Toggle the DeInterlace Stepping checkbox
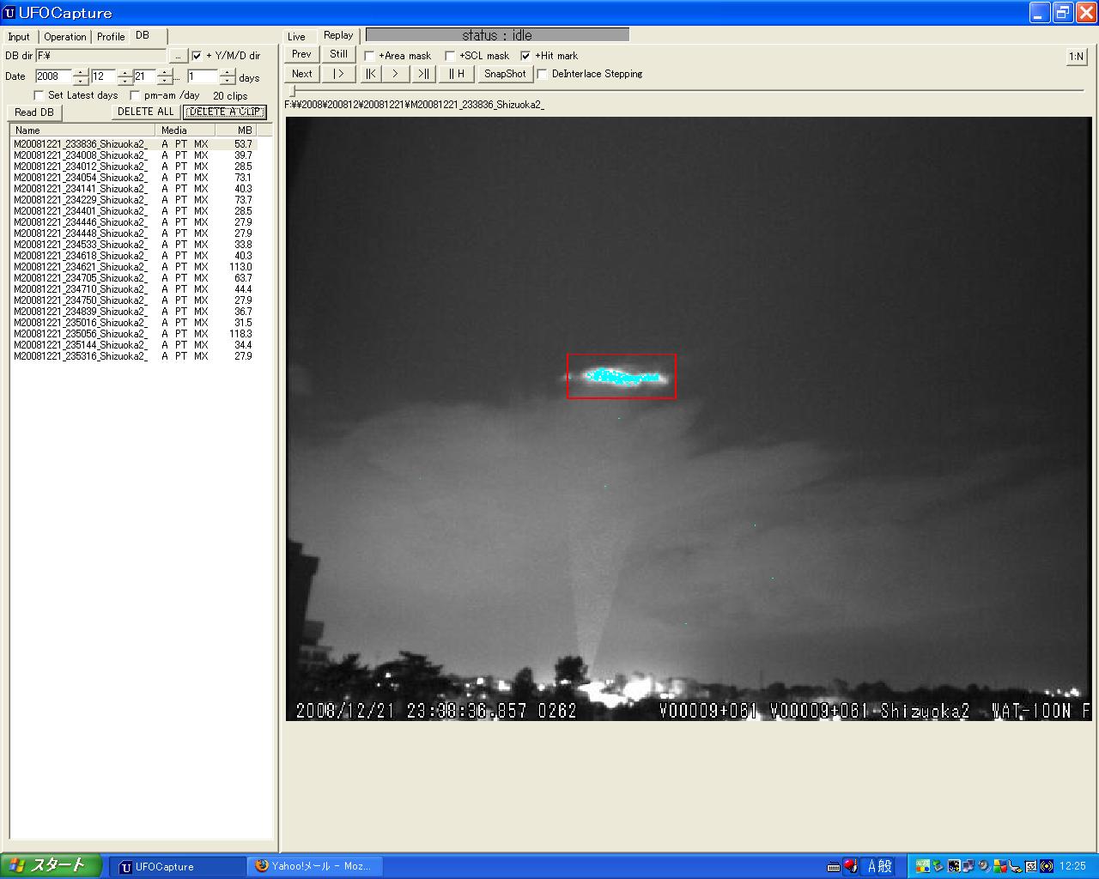The height and width of the screenshot is (879, 1099). tap(543, 74)
